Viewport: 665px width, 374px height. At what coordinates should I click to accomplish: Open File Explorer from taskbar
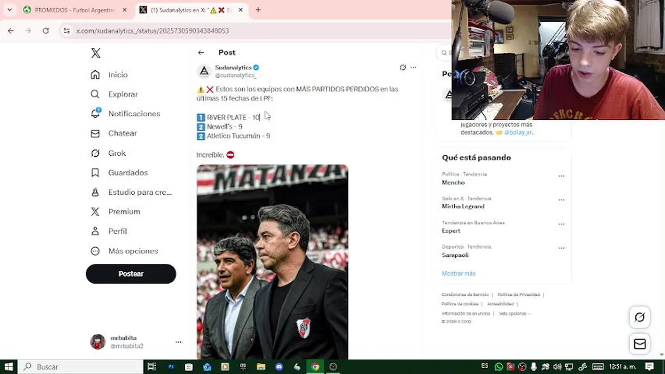click(261, 367)
